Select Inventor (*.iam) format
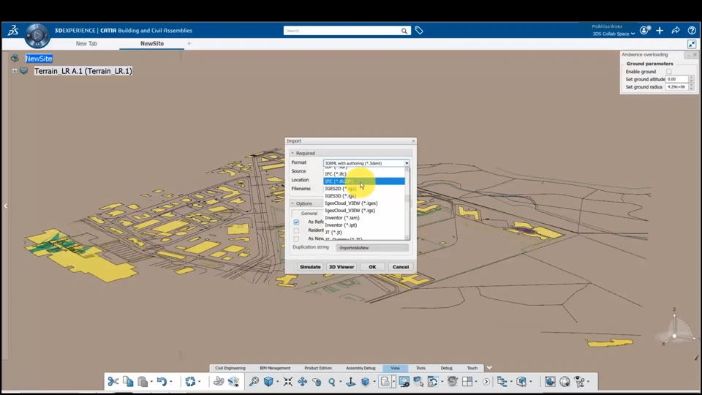Viewport: 702px width, 395px height. point(364,218)
